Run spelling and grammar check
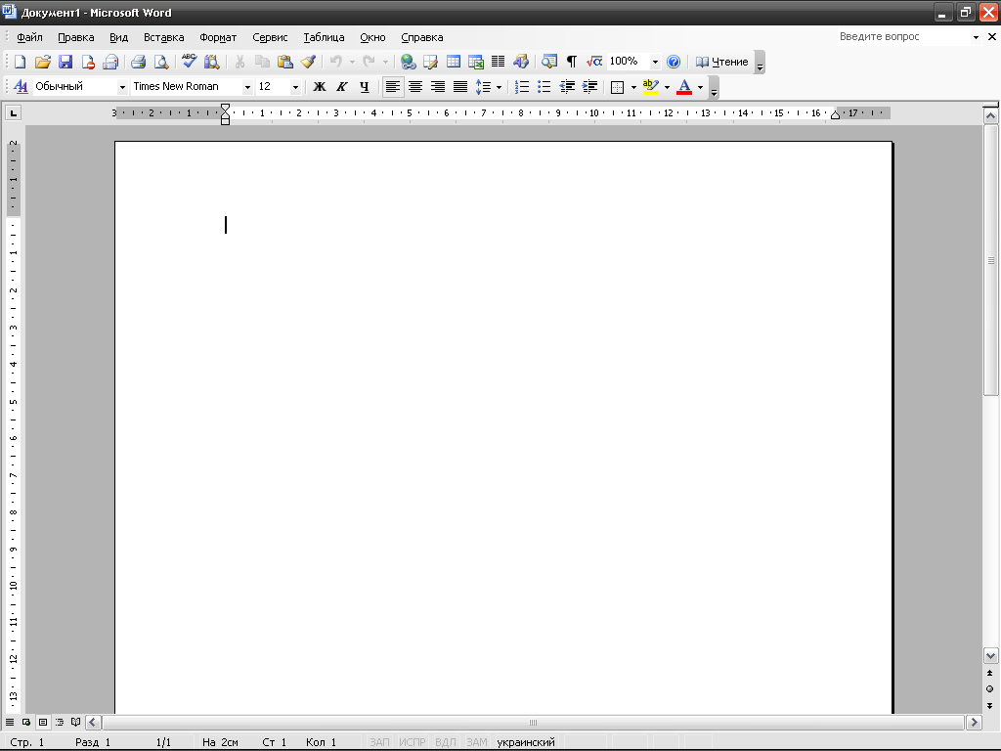 (189, 62)
